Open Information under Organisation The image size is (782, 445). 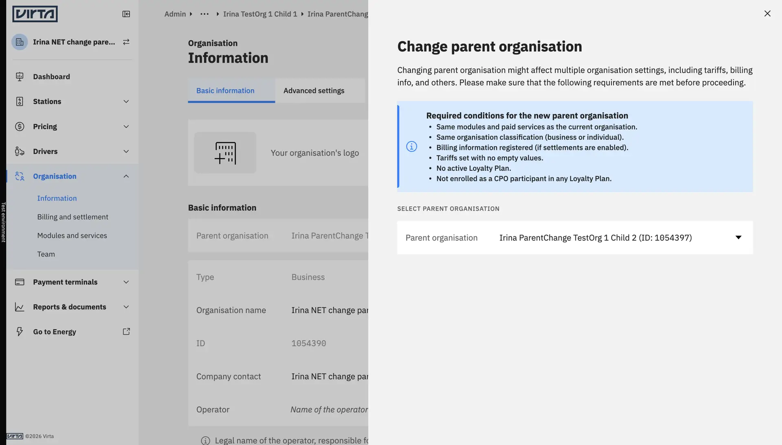click(x=57, y=198)
